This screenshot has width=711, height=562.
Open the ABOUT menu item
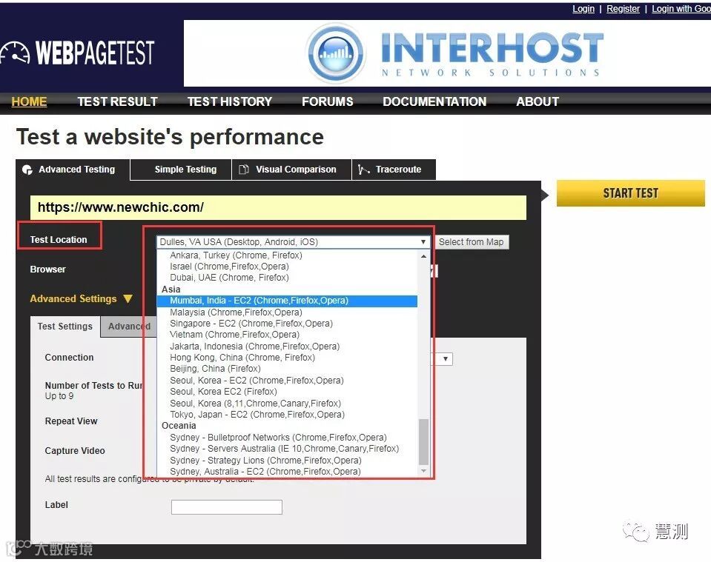[x=538, y=101]
